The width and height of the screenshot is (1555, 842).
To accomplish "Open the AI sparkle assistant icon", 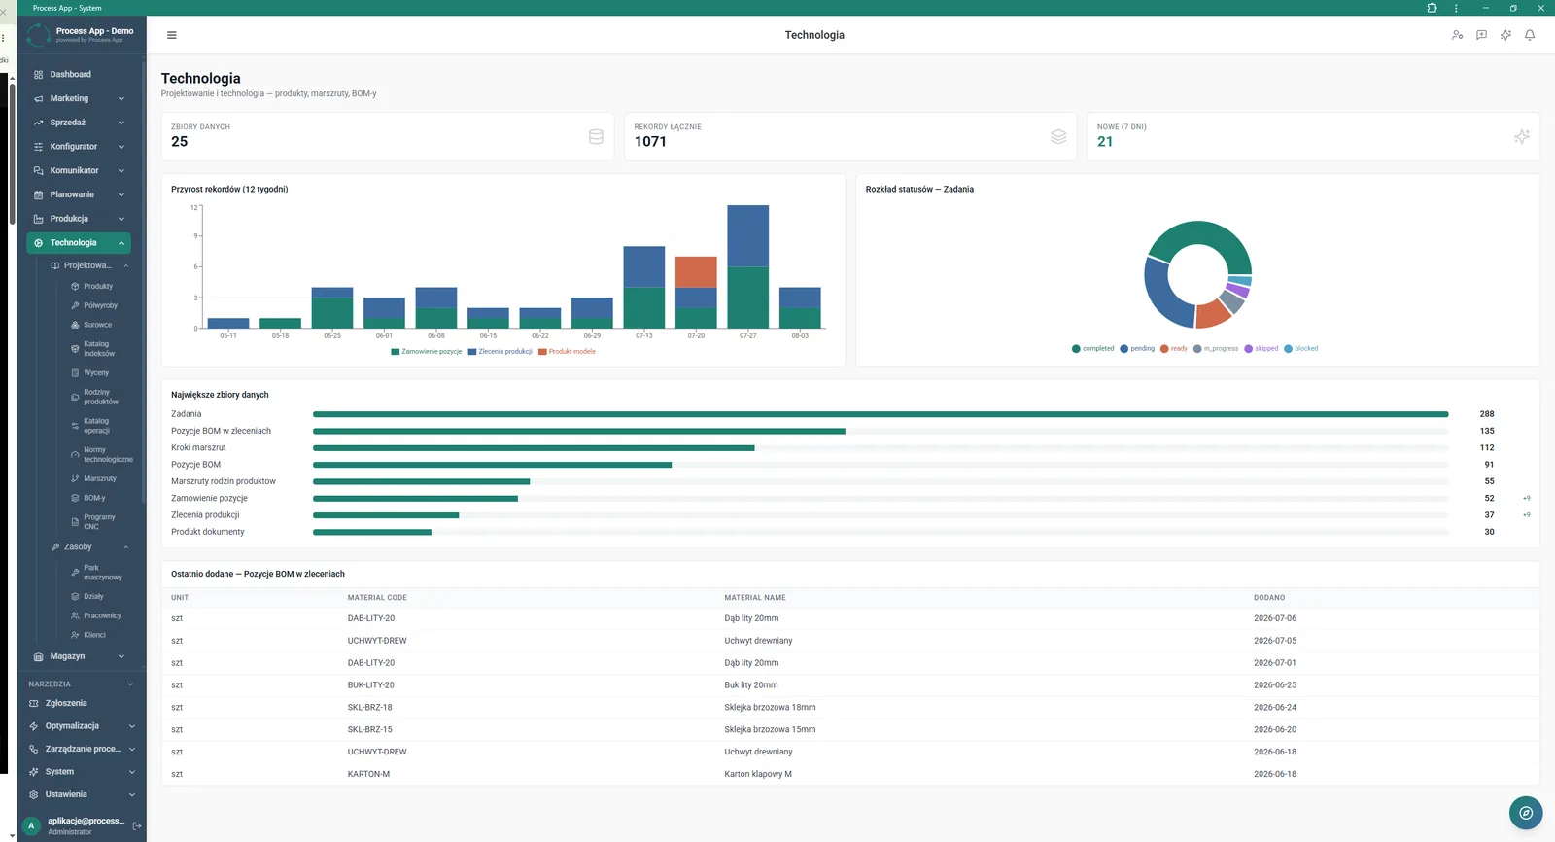I will pos(1505,35).
